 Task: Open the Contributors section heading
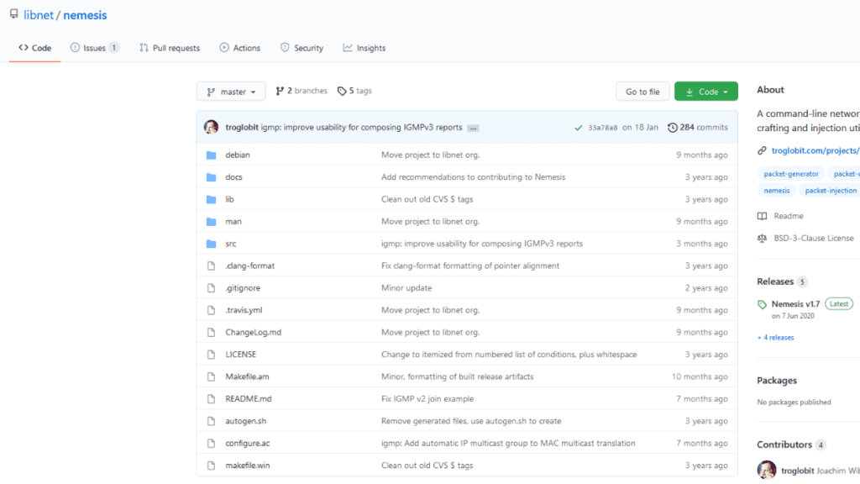[784, 445]
